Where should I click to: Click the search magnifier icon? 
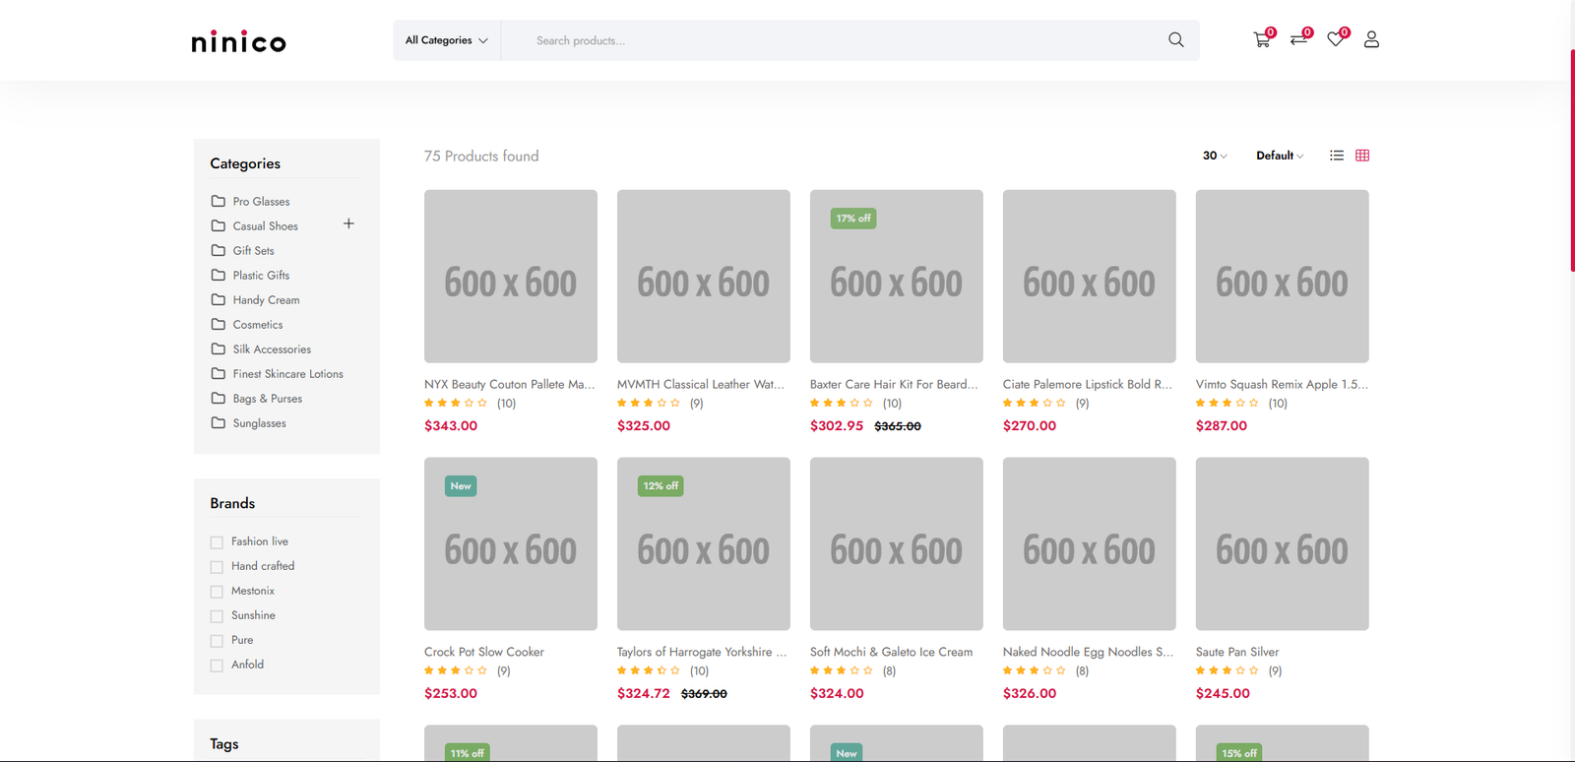click(x=1175, y=40)
